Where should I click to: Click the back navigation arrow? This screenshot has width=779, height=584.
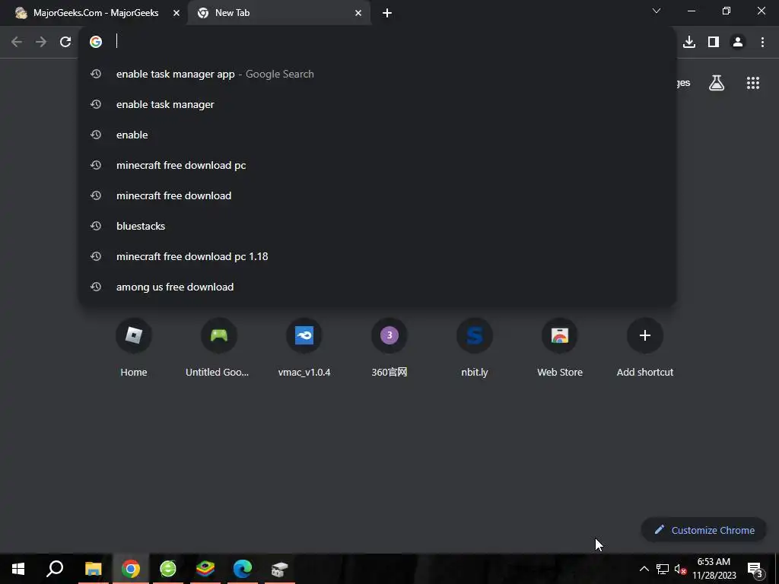[17, 43]
